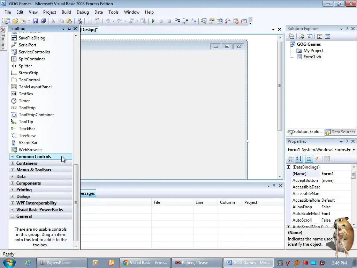The height and width of the screenshot is (268, 357).
Task: Select Form1.vb in Solution Explorer
Action: [312, 57]
